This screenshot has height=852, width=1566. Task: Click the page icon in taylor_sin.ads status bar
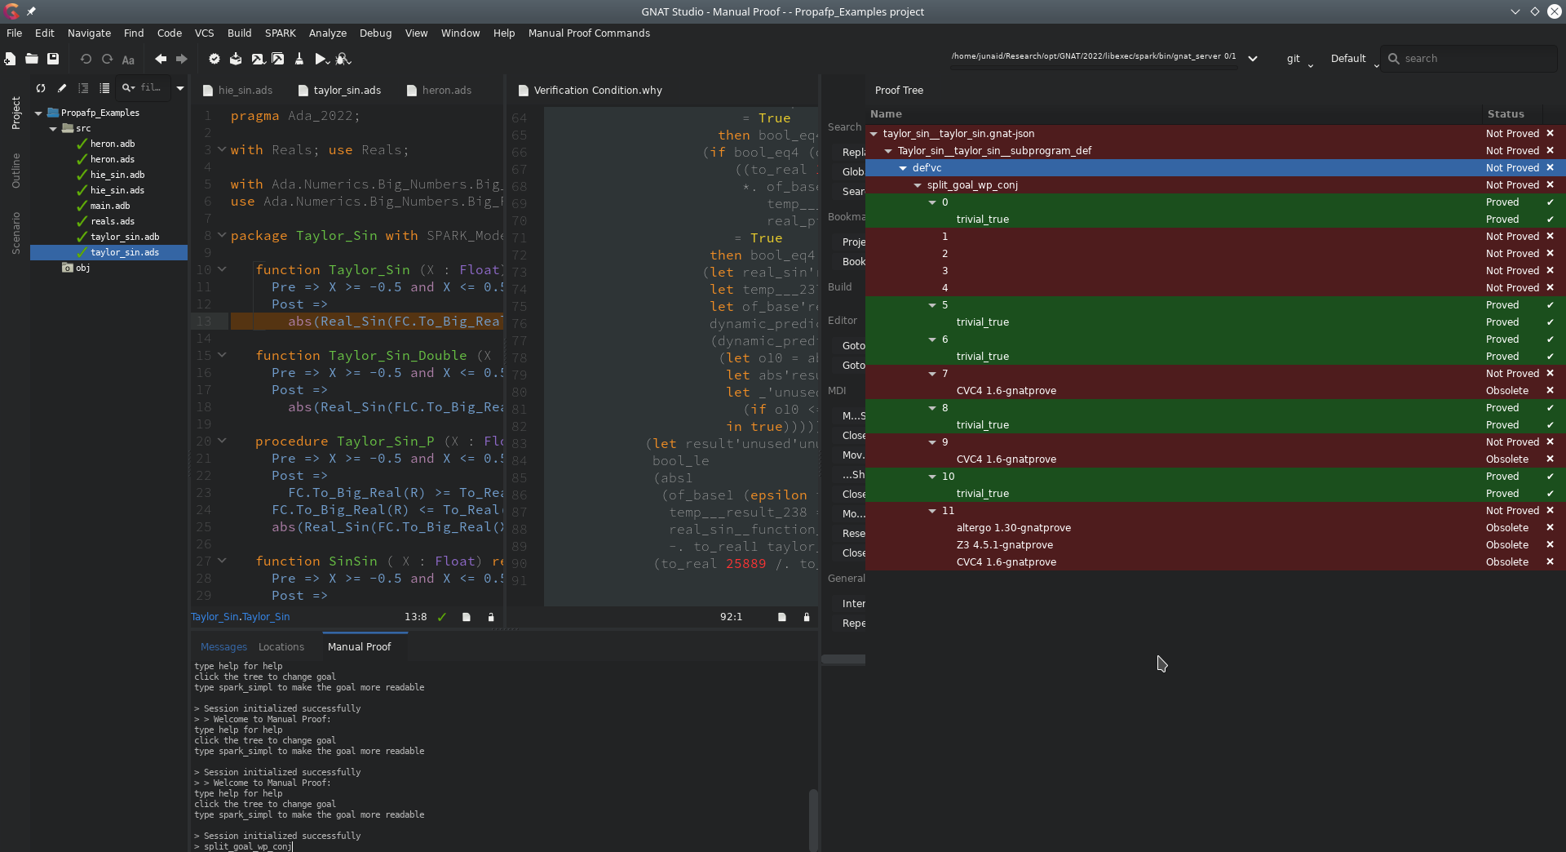[x=467, y=617]
